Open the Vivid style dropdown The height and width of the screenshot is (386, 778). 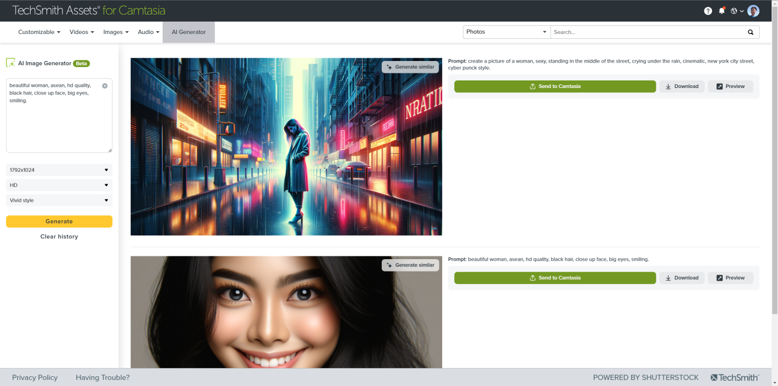[59, 200]
